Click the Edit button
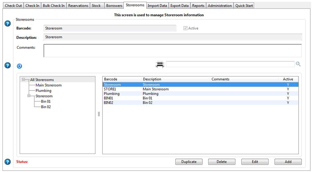Viewport: 312px width, 172px height. coord(255,162)
